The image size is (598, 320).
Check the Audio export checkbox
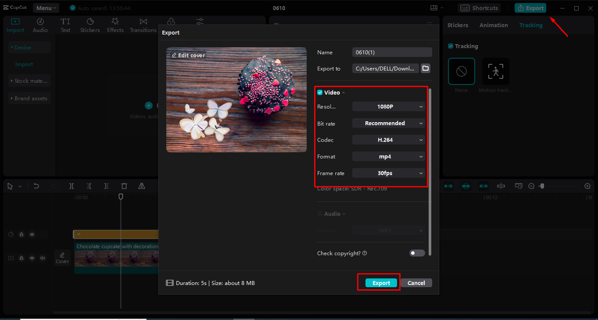[x=320, y=214]
